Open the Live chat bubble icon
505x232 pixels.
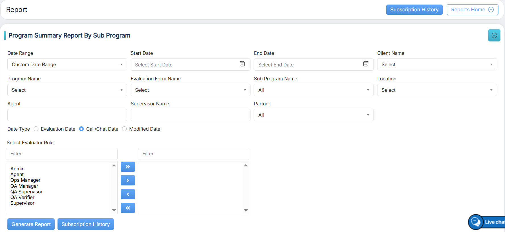pos(476,222)
